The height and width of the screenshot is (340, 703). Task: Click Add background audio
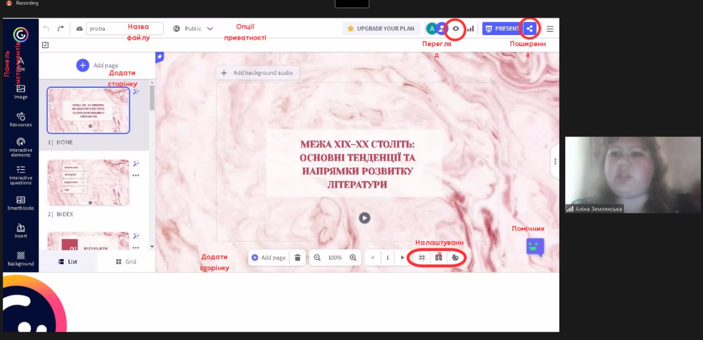[x=258, y=72]
